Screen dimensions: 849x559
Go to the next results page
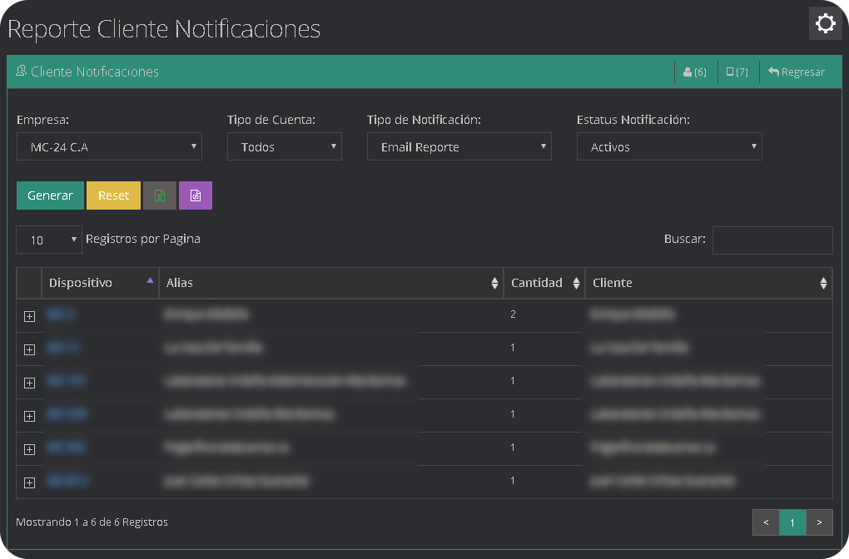(819, 522)
